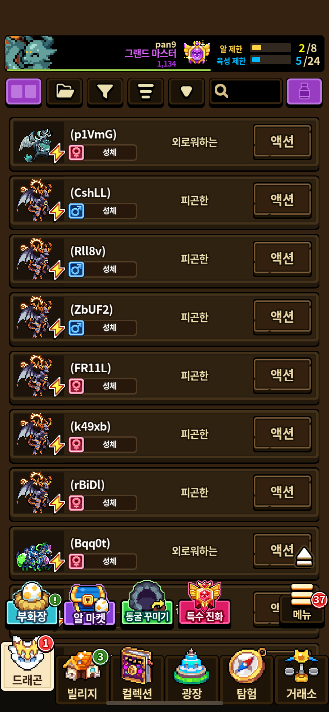329x712 pixels.
Task: Click 액션 button for dragon p1VmG
Action: pos(282,142)
